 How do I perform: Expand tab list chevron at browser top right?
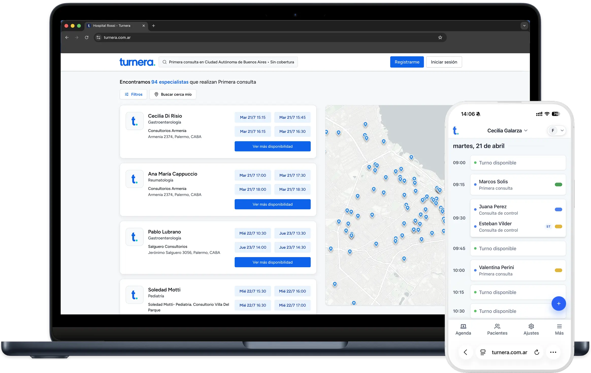pyautogui.click(x=524, y=26)
